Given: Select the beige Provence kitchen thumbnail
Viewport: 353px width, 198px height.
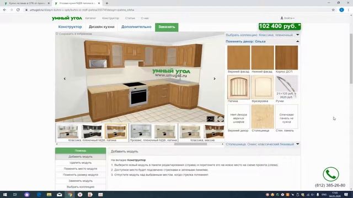Looking at the screenshot, I should click(165, 131).
